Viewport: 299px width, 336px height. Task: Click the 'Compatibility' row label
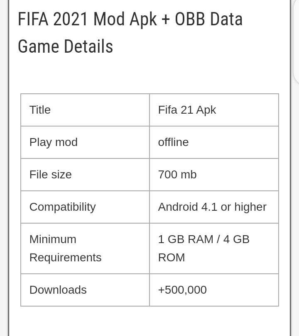click(x=62, y=207)
